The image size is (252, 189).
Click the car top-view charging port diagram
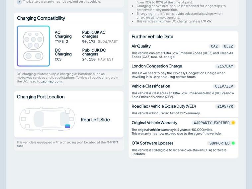pyautogui.click(x=47, y=119)
